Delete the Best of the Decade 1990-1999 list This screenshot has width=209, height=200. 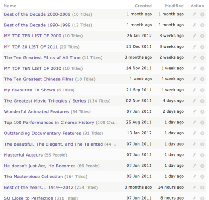202,25
